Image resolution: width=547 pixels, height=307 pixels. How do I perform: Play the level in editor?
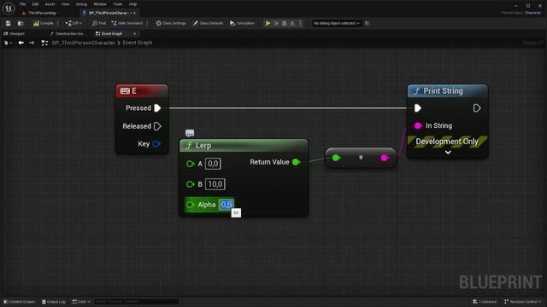pyautogui.click(x=268, y=23)
